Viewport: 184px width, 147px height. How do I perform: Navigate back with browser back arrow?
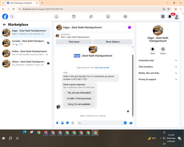(x=3, y=9)
